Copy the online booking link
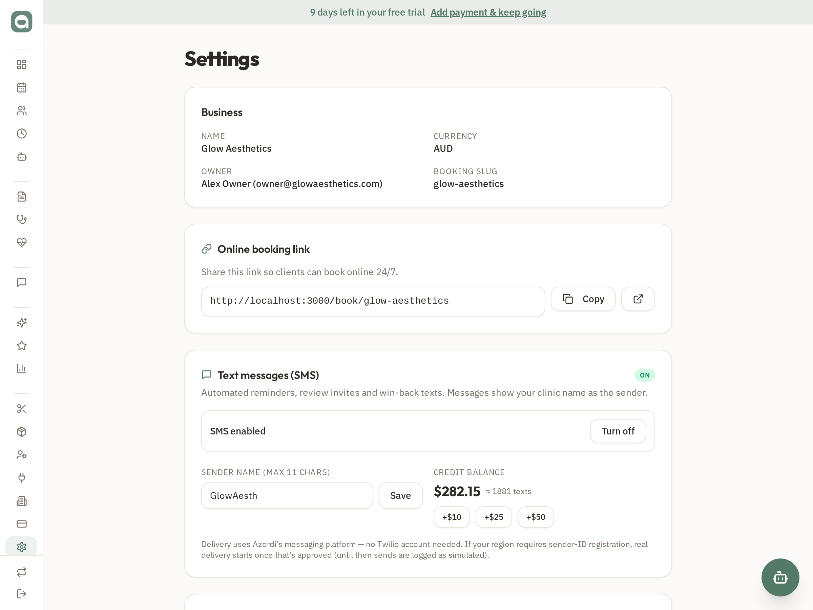 pyautogui.click(x=583, y=299)
